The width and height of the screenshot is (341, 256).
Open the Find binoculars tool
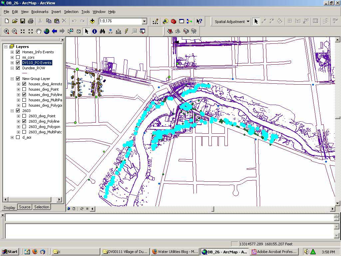[103, 31]
